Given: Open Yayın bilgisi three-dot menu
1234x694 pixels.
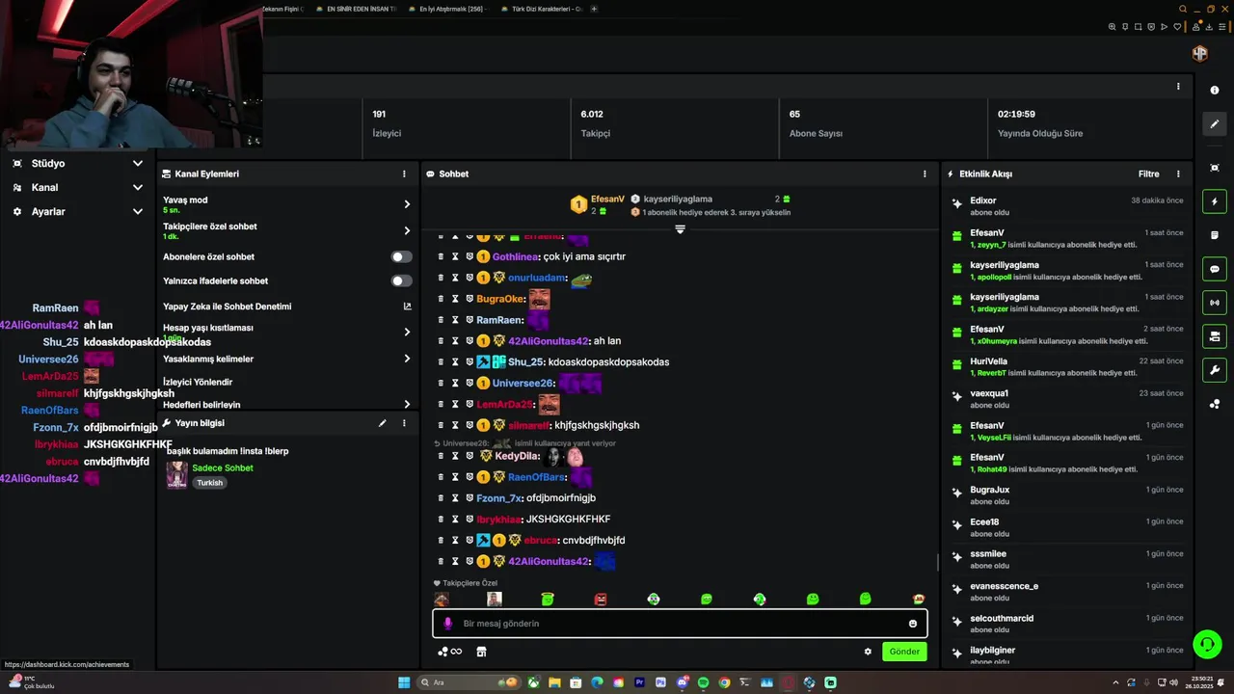Looking at the screenshot, I should point(404,423).
